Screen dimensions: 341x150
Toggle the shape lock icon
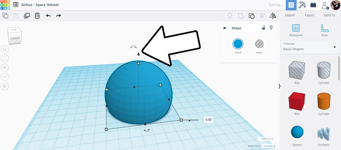(263, 28)
